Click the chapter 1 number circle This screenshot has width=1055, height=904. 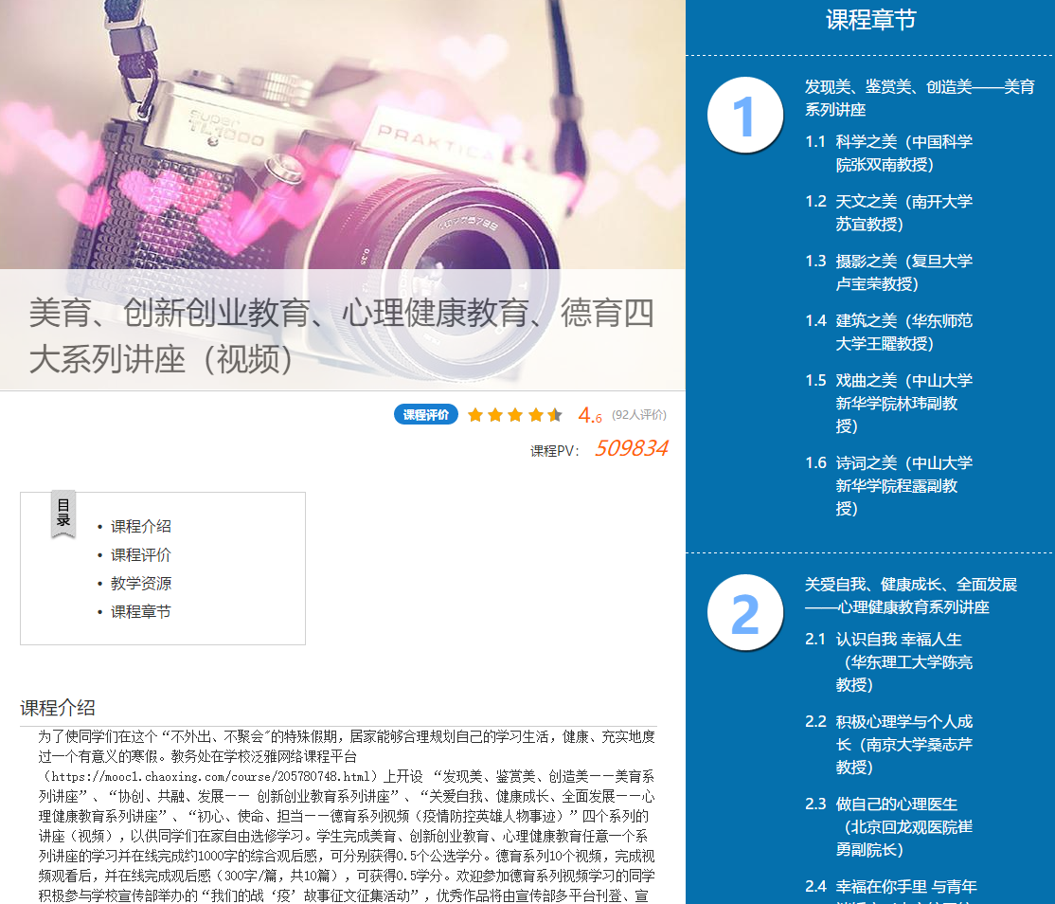pyautogui.click(x=744, y=115)
